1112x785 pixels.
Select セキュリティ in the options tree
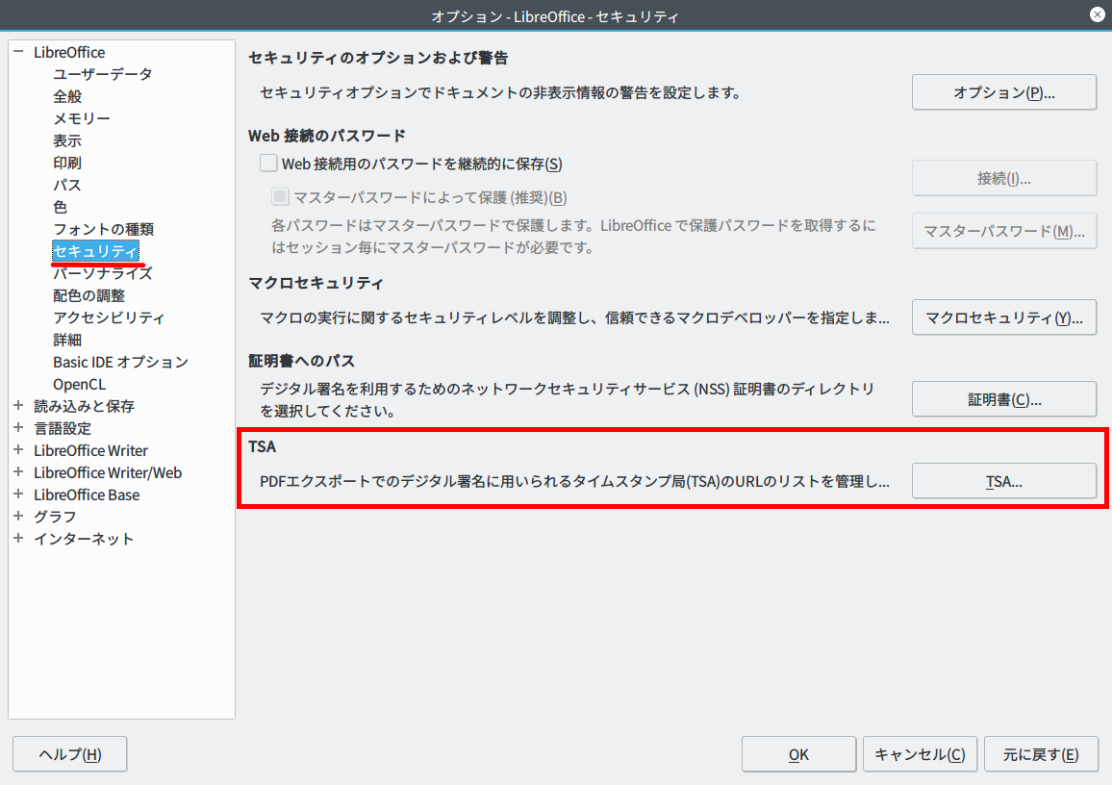(96, 251)
